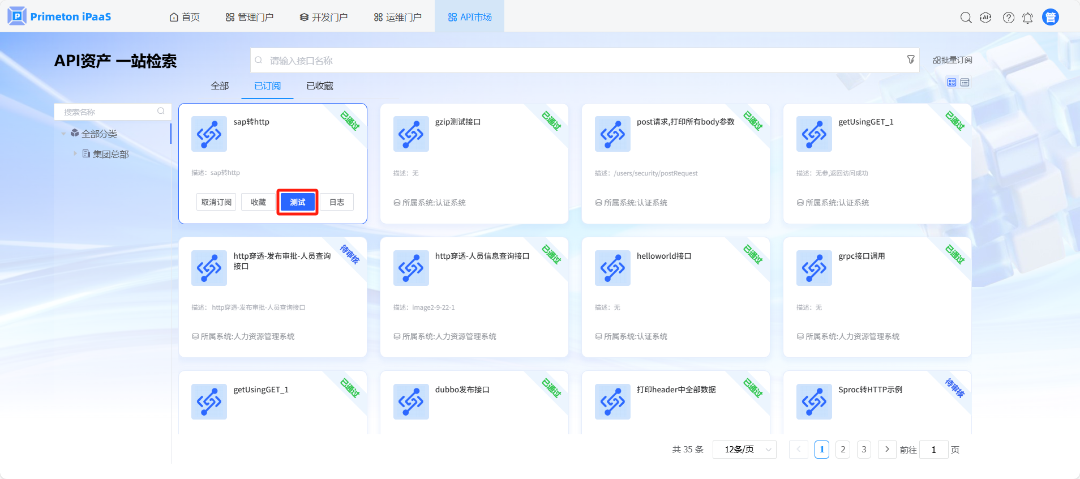Screen dimensions: 1080x479
Task: Open the AI assistant icon
Action: pos(985,18)
